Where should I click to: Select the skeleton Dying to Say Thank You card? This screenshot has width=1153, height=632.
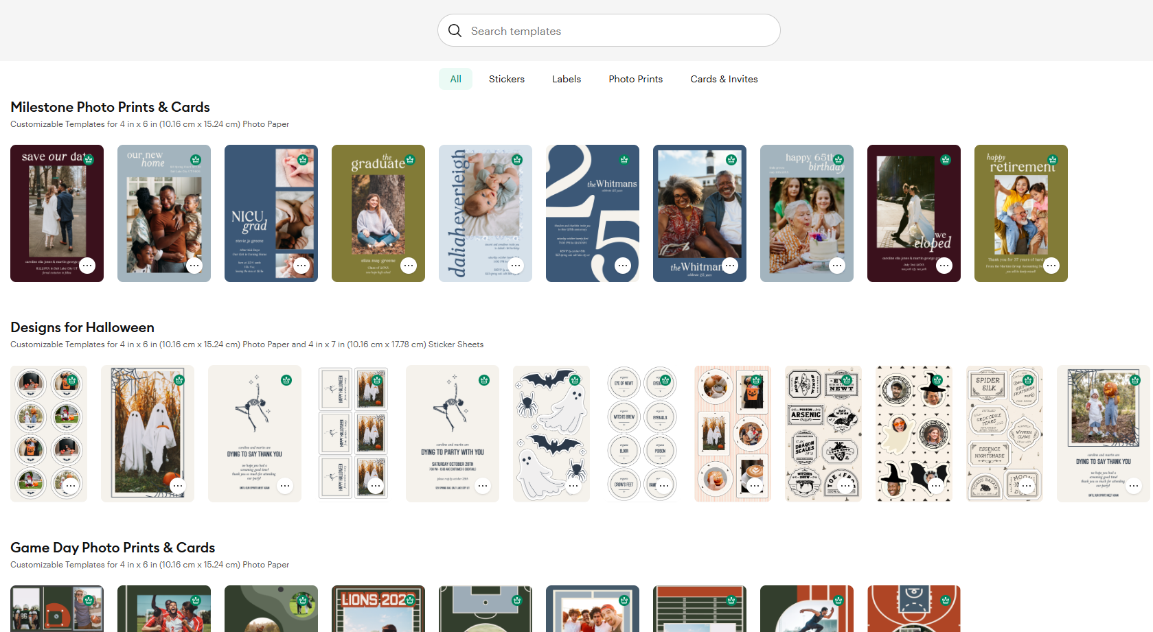point(255,434)
